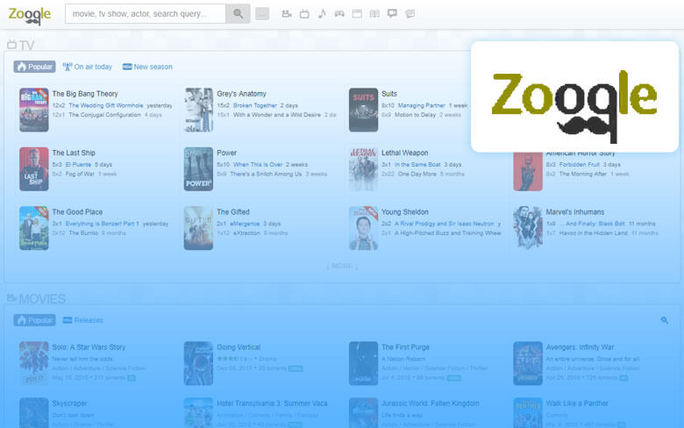Expand TV list with MORE link
This screenshot has height=428, width=684.
coord(342,266)
